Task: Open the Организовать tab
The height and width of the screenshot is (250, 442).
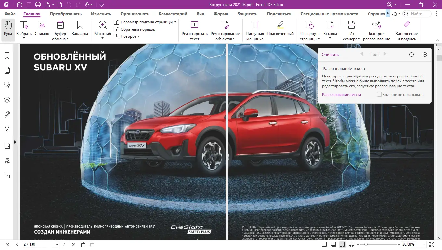Action: click(135, 14)
